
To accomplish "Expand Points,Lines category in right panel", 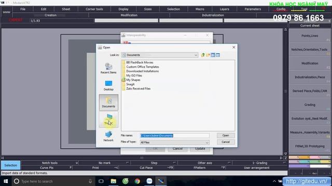I will pos(310,36).
